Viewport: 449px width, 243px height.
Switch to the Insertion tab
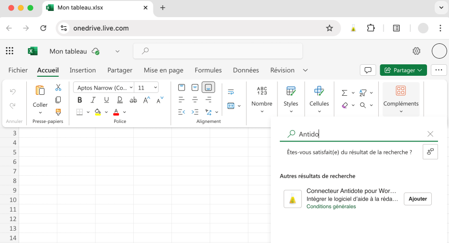(x=83, y=70)
